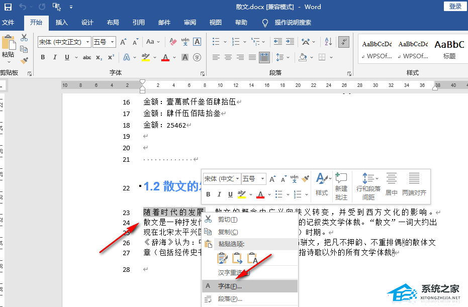Switch to the 插入 (Insert) ribbon tab

click(62, 23)
